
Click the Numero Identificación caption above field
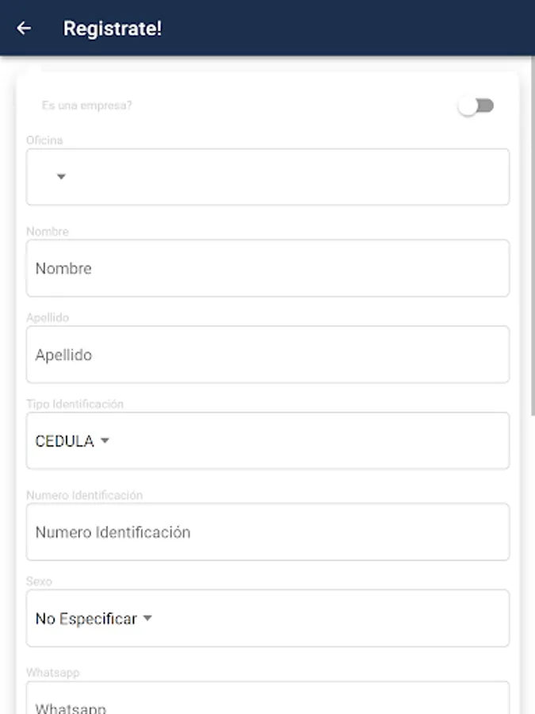pyautogui.click(x=84, y=495)
